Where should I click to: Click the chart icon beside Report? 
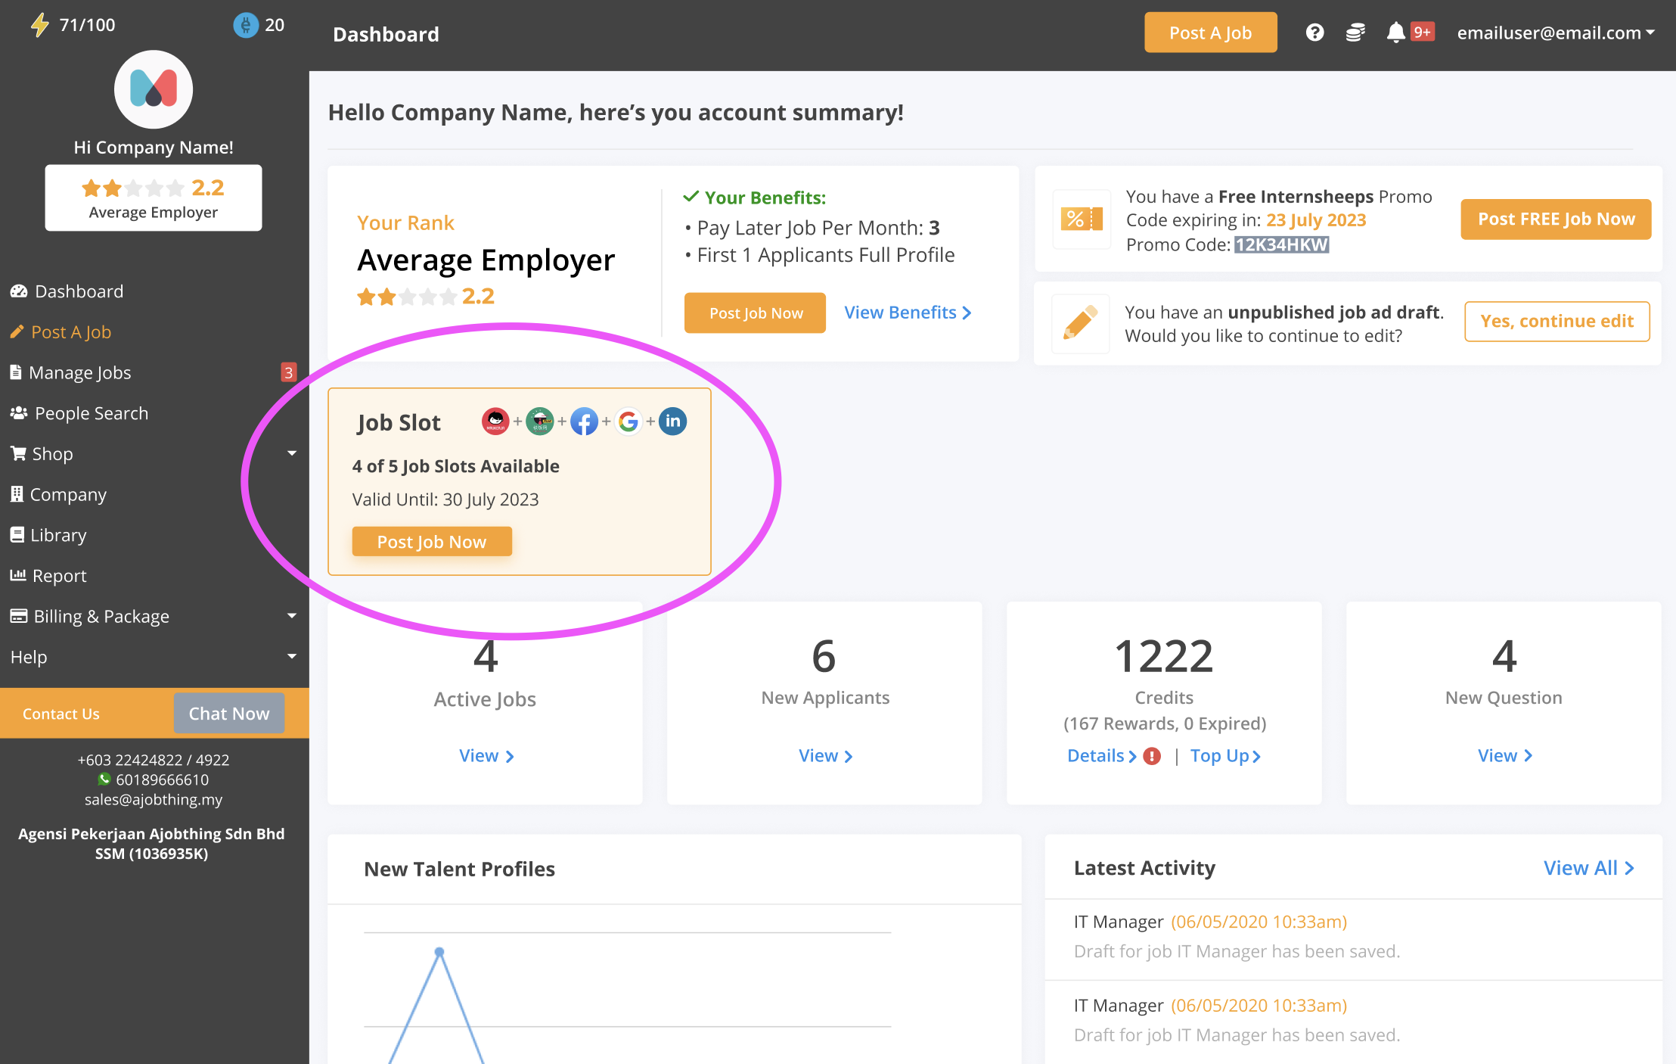click(x=18, y=575)
